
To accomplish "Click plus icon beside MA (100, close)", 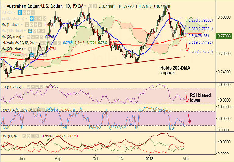I will click(39, 31).
